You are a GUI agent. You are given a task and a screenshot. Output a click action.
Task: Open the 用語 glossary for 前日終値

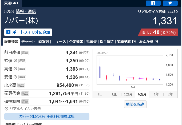click(25, 53)
